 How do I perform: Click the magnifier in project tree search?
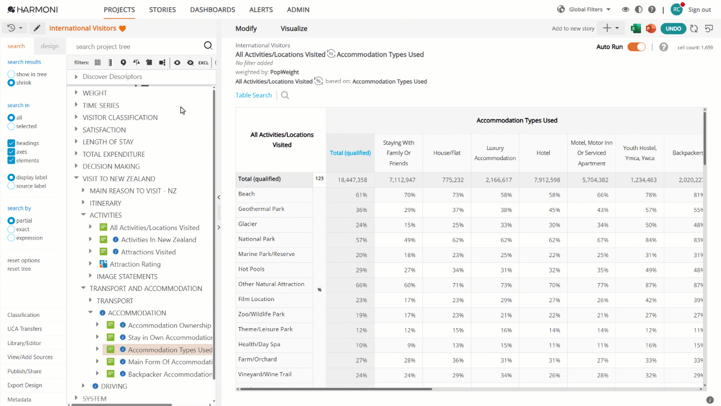tap(208, 46)
